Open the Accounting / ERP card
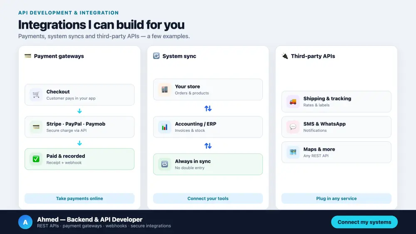This screenshot has width=416, height=234. [x=208, y=127]
